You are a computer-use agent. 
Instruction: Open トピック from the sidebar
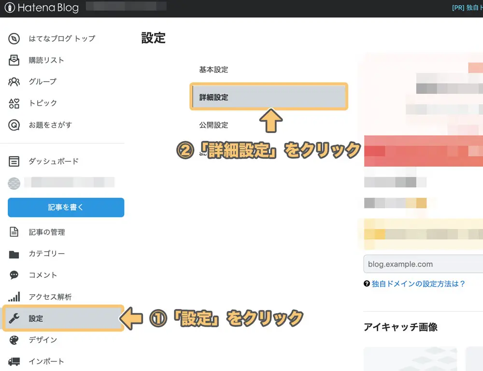click(43, 103)
